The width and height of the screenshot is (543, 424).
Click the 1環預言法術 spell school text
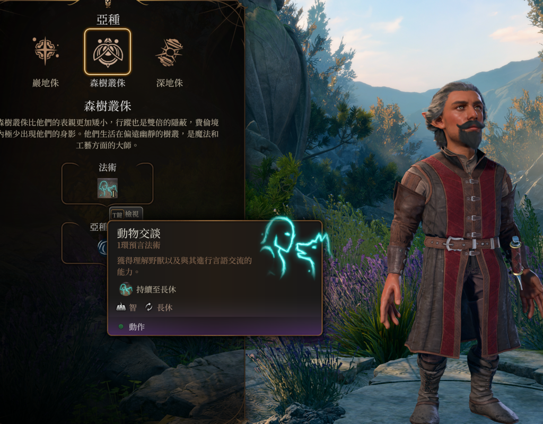(x=138, y=245)
